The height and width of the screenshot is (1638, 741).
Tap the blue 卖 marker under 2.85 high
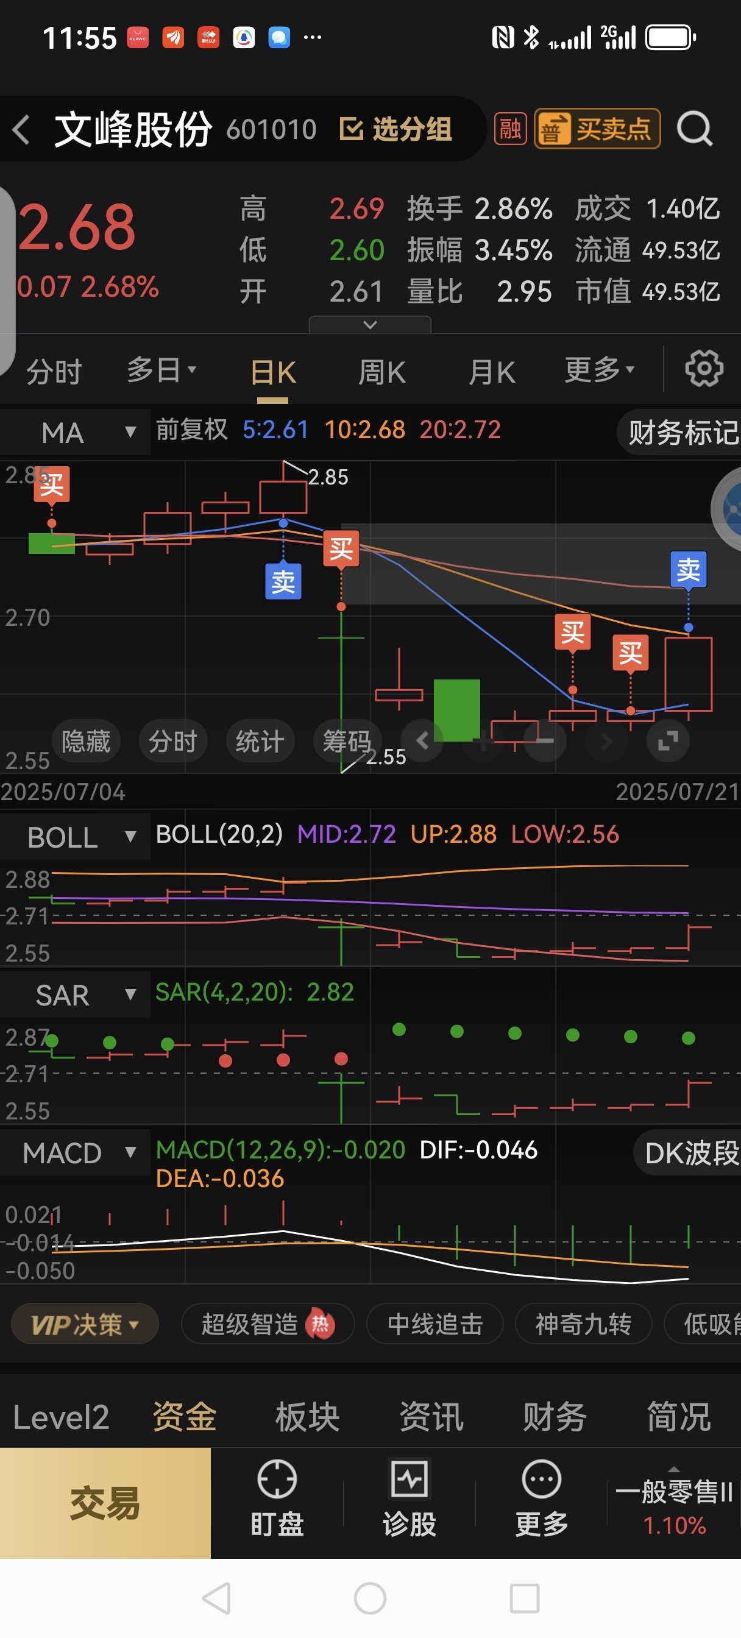(x=283, y=581)
